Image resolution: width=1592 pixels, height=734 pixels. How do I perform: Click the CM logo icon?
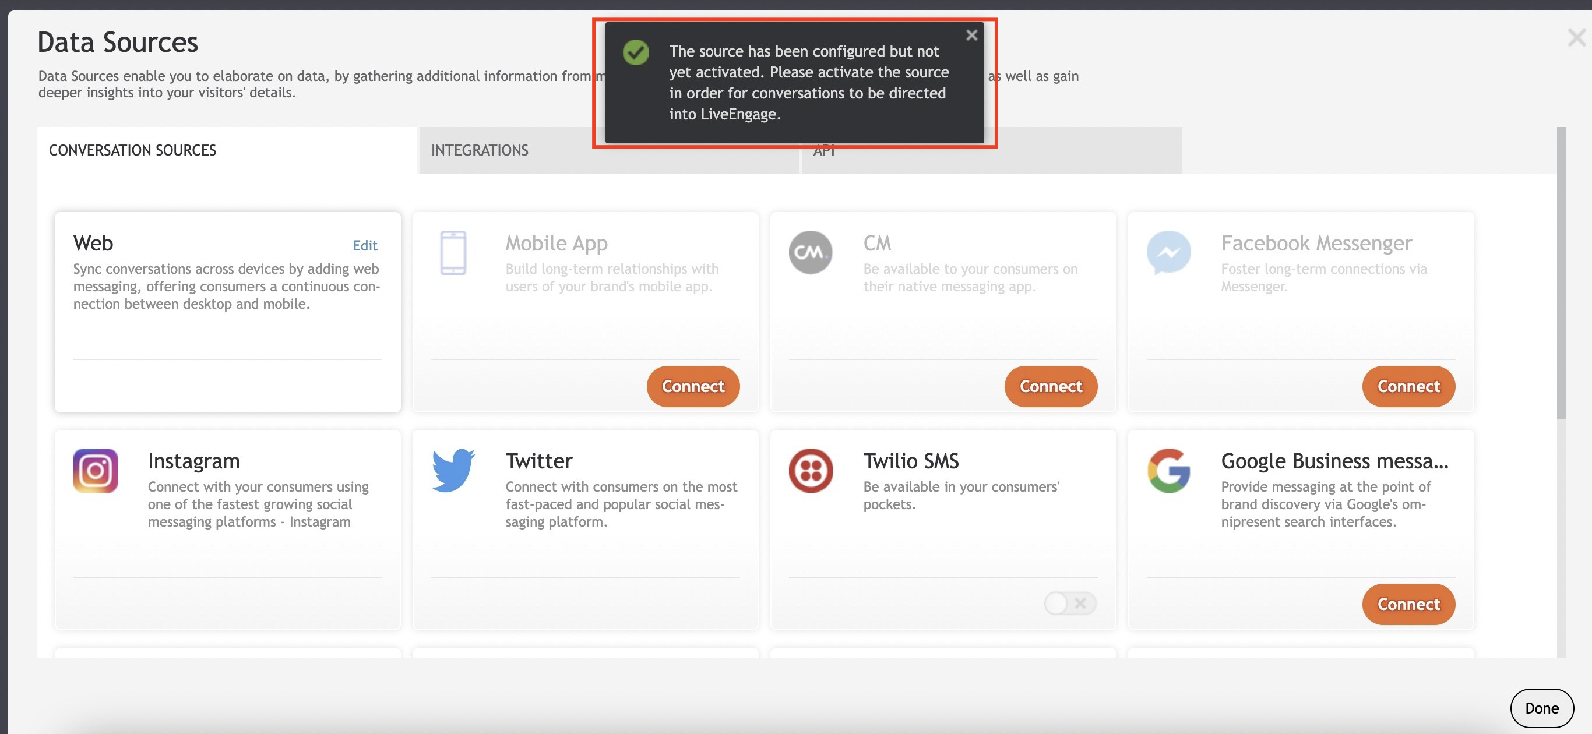(x=810, y=252)
